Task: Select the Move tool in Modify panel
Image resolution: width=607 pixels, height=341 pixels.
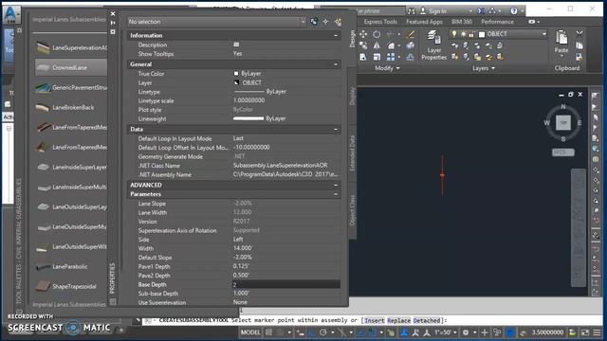Action: (x=363, y=34)
